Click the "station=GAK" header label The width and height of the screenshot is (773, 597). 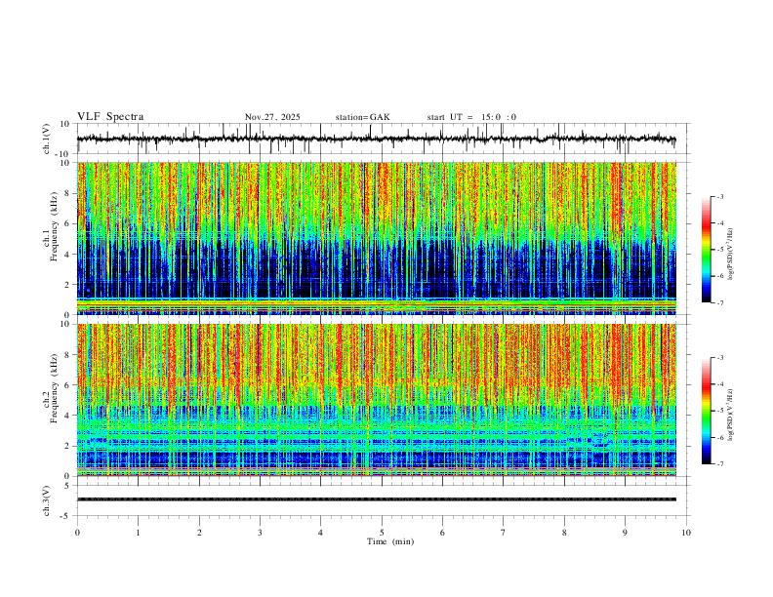[362, 117]
